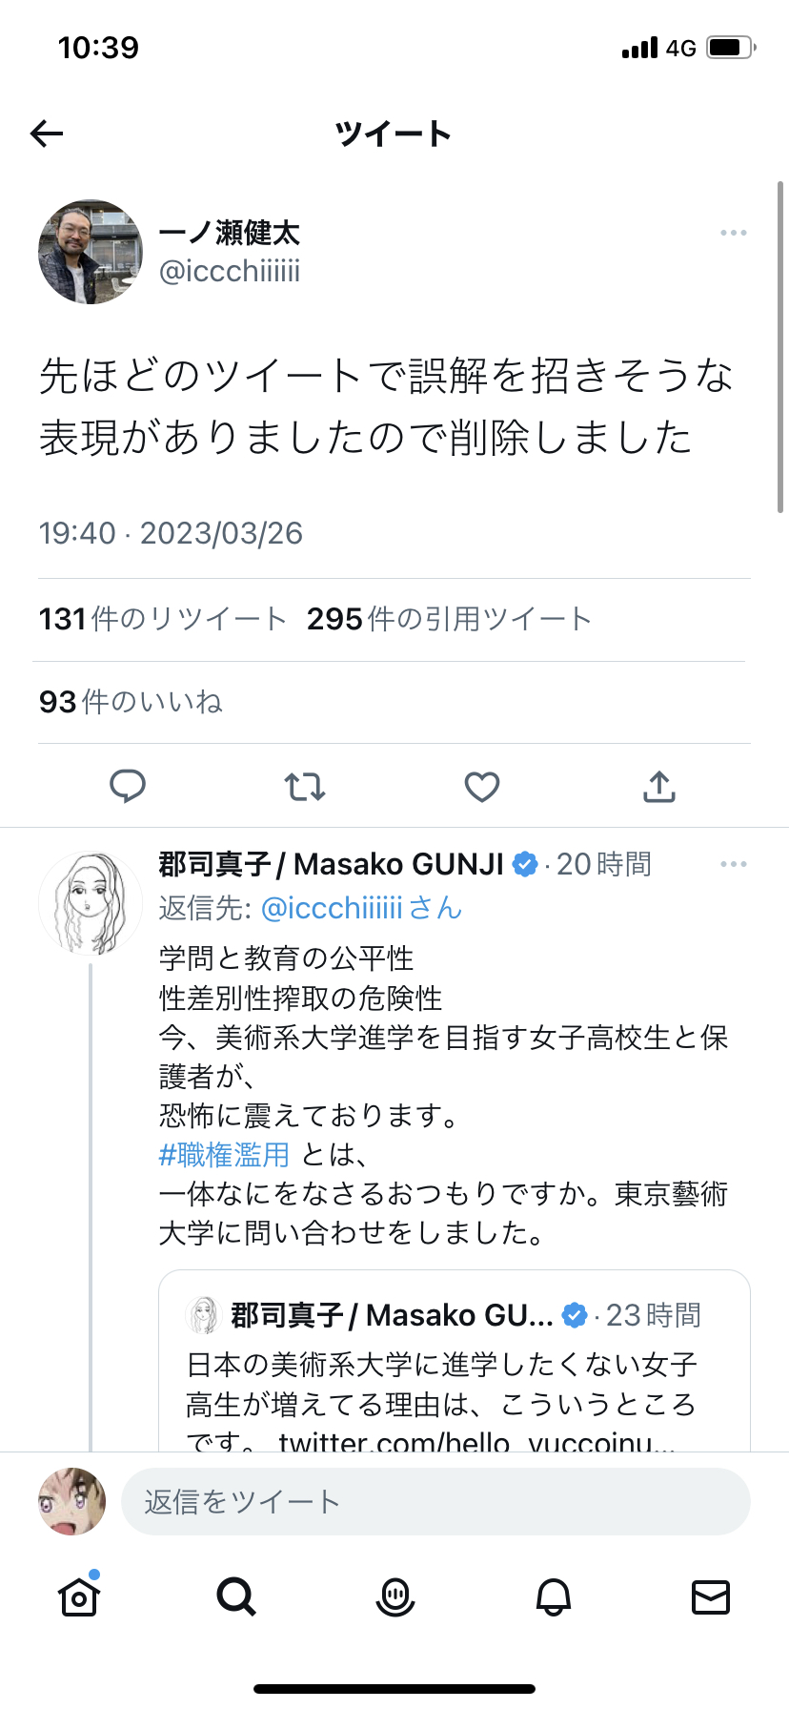Tap the reply speech bubble icon
This screenshot has height=1709, width=789.
click(128, 787)
